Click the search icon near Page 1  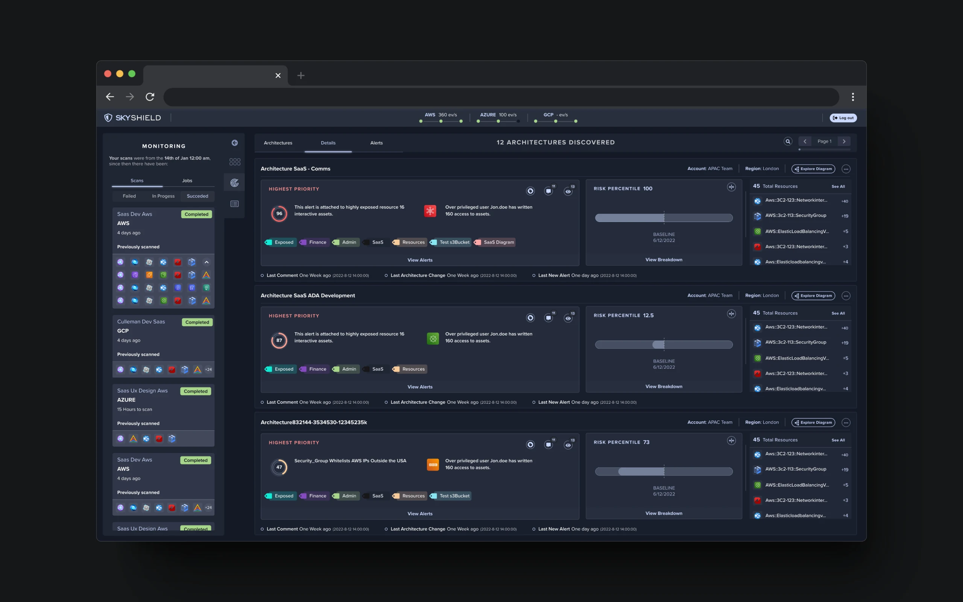point(787,141)
